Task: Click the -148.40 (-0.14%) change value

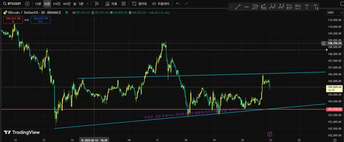Action: [x=159, y=13]
